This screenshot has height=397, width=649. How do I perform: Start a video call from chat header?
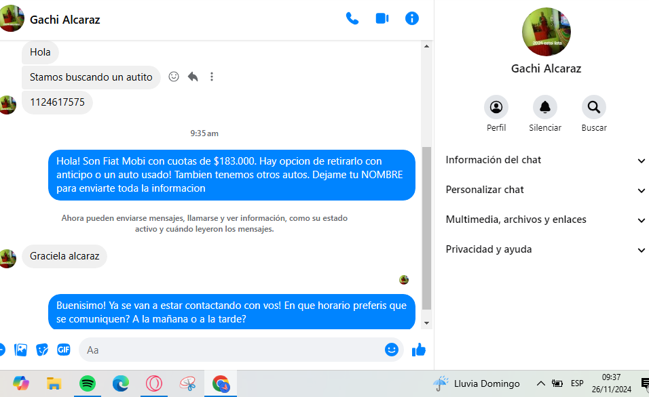(x=382, y=19)
